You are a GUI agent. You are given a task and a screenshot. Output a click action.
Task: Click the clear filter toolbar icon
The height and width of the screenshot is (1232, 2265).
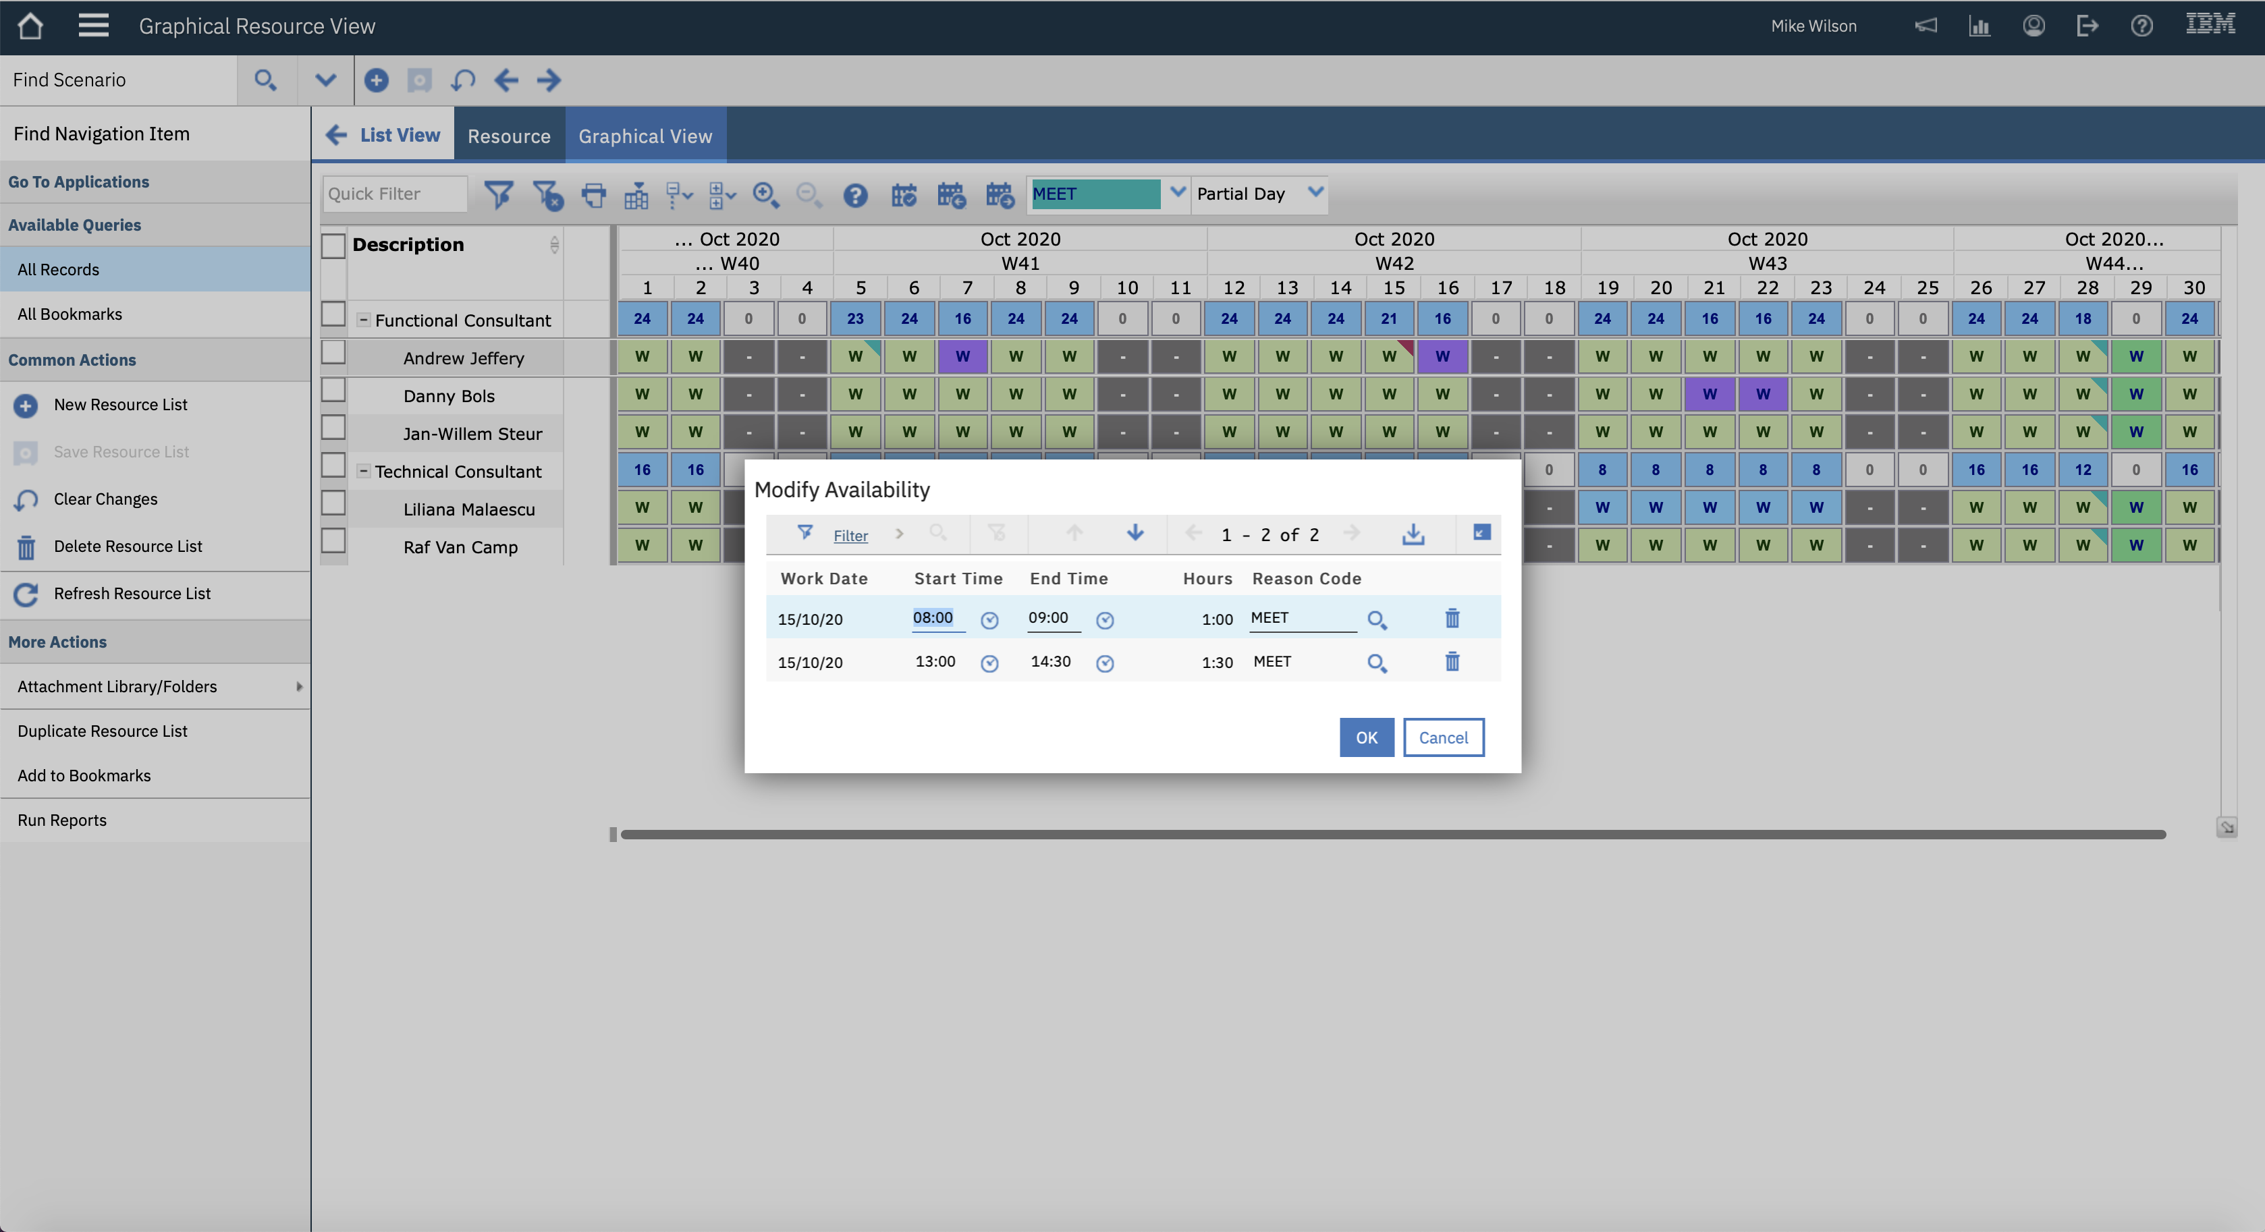pyautogui.click(x=548, y=194)
